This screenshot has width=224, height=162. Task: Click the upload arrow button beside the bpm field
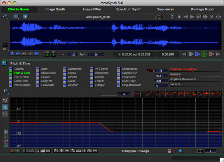(x=47, y=54)
